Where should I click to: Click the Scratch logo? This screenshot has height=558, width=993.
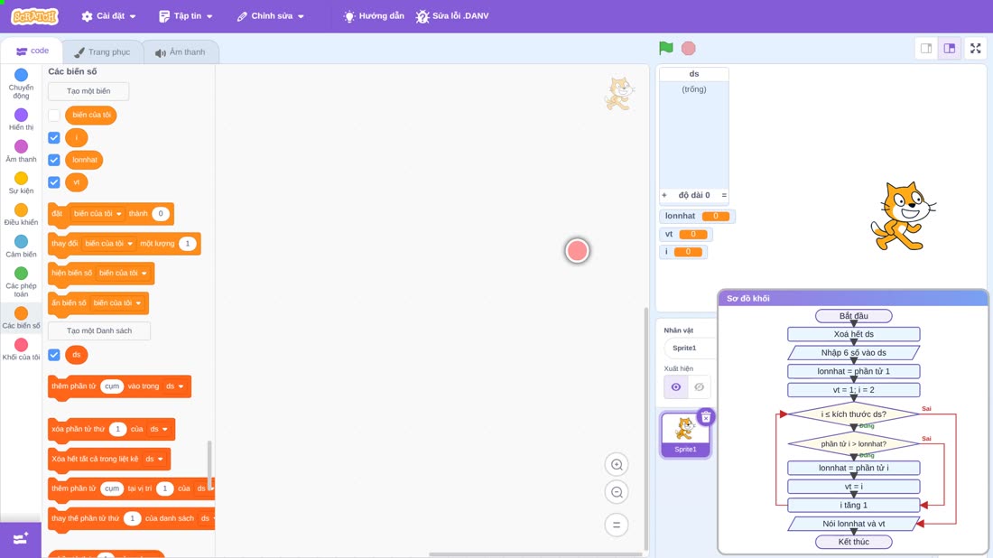click(x=34, y=16)
